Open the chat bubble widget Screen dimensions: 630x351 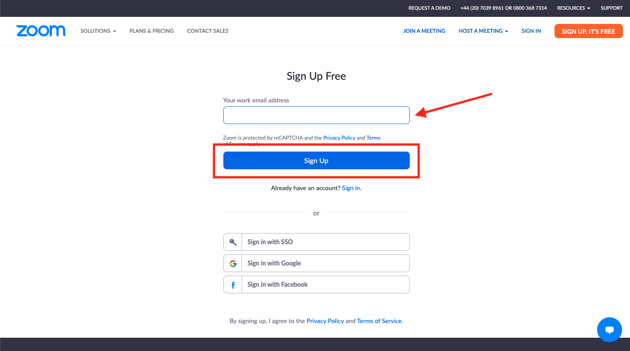click(610, 330)
